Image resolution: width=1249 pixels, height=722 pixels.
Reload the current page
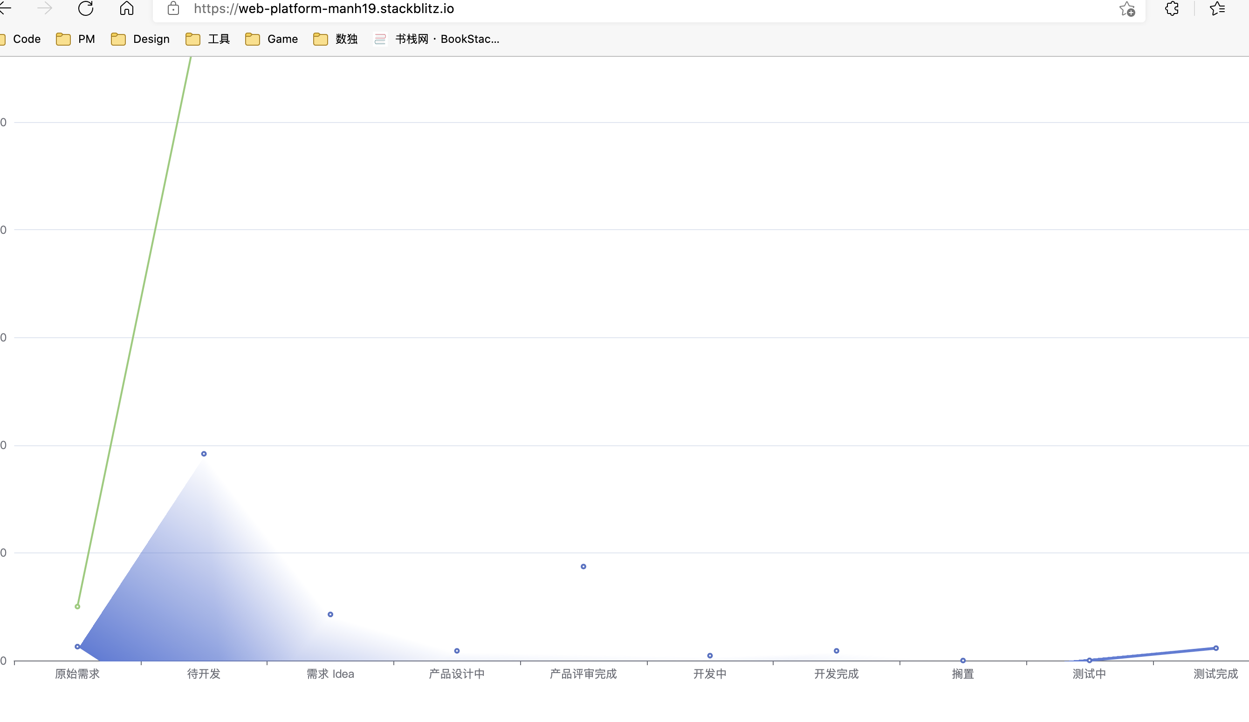coord(86,8)
